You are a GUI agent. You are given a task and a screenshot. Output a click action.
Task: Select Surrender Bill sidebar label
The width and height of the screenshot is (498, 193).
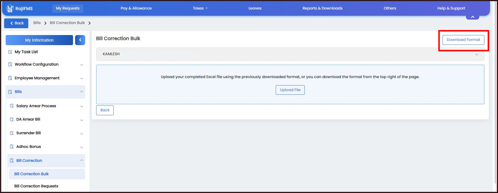coord(28,133)
